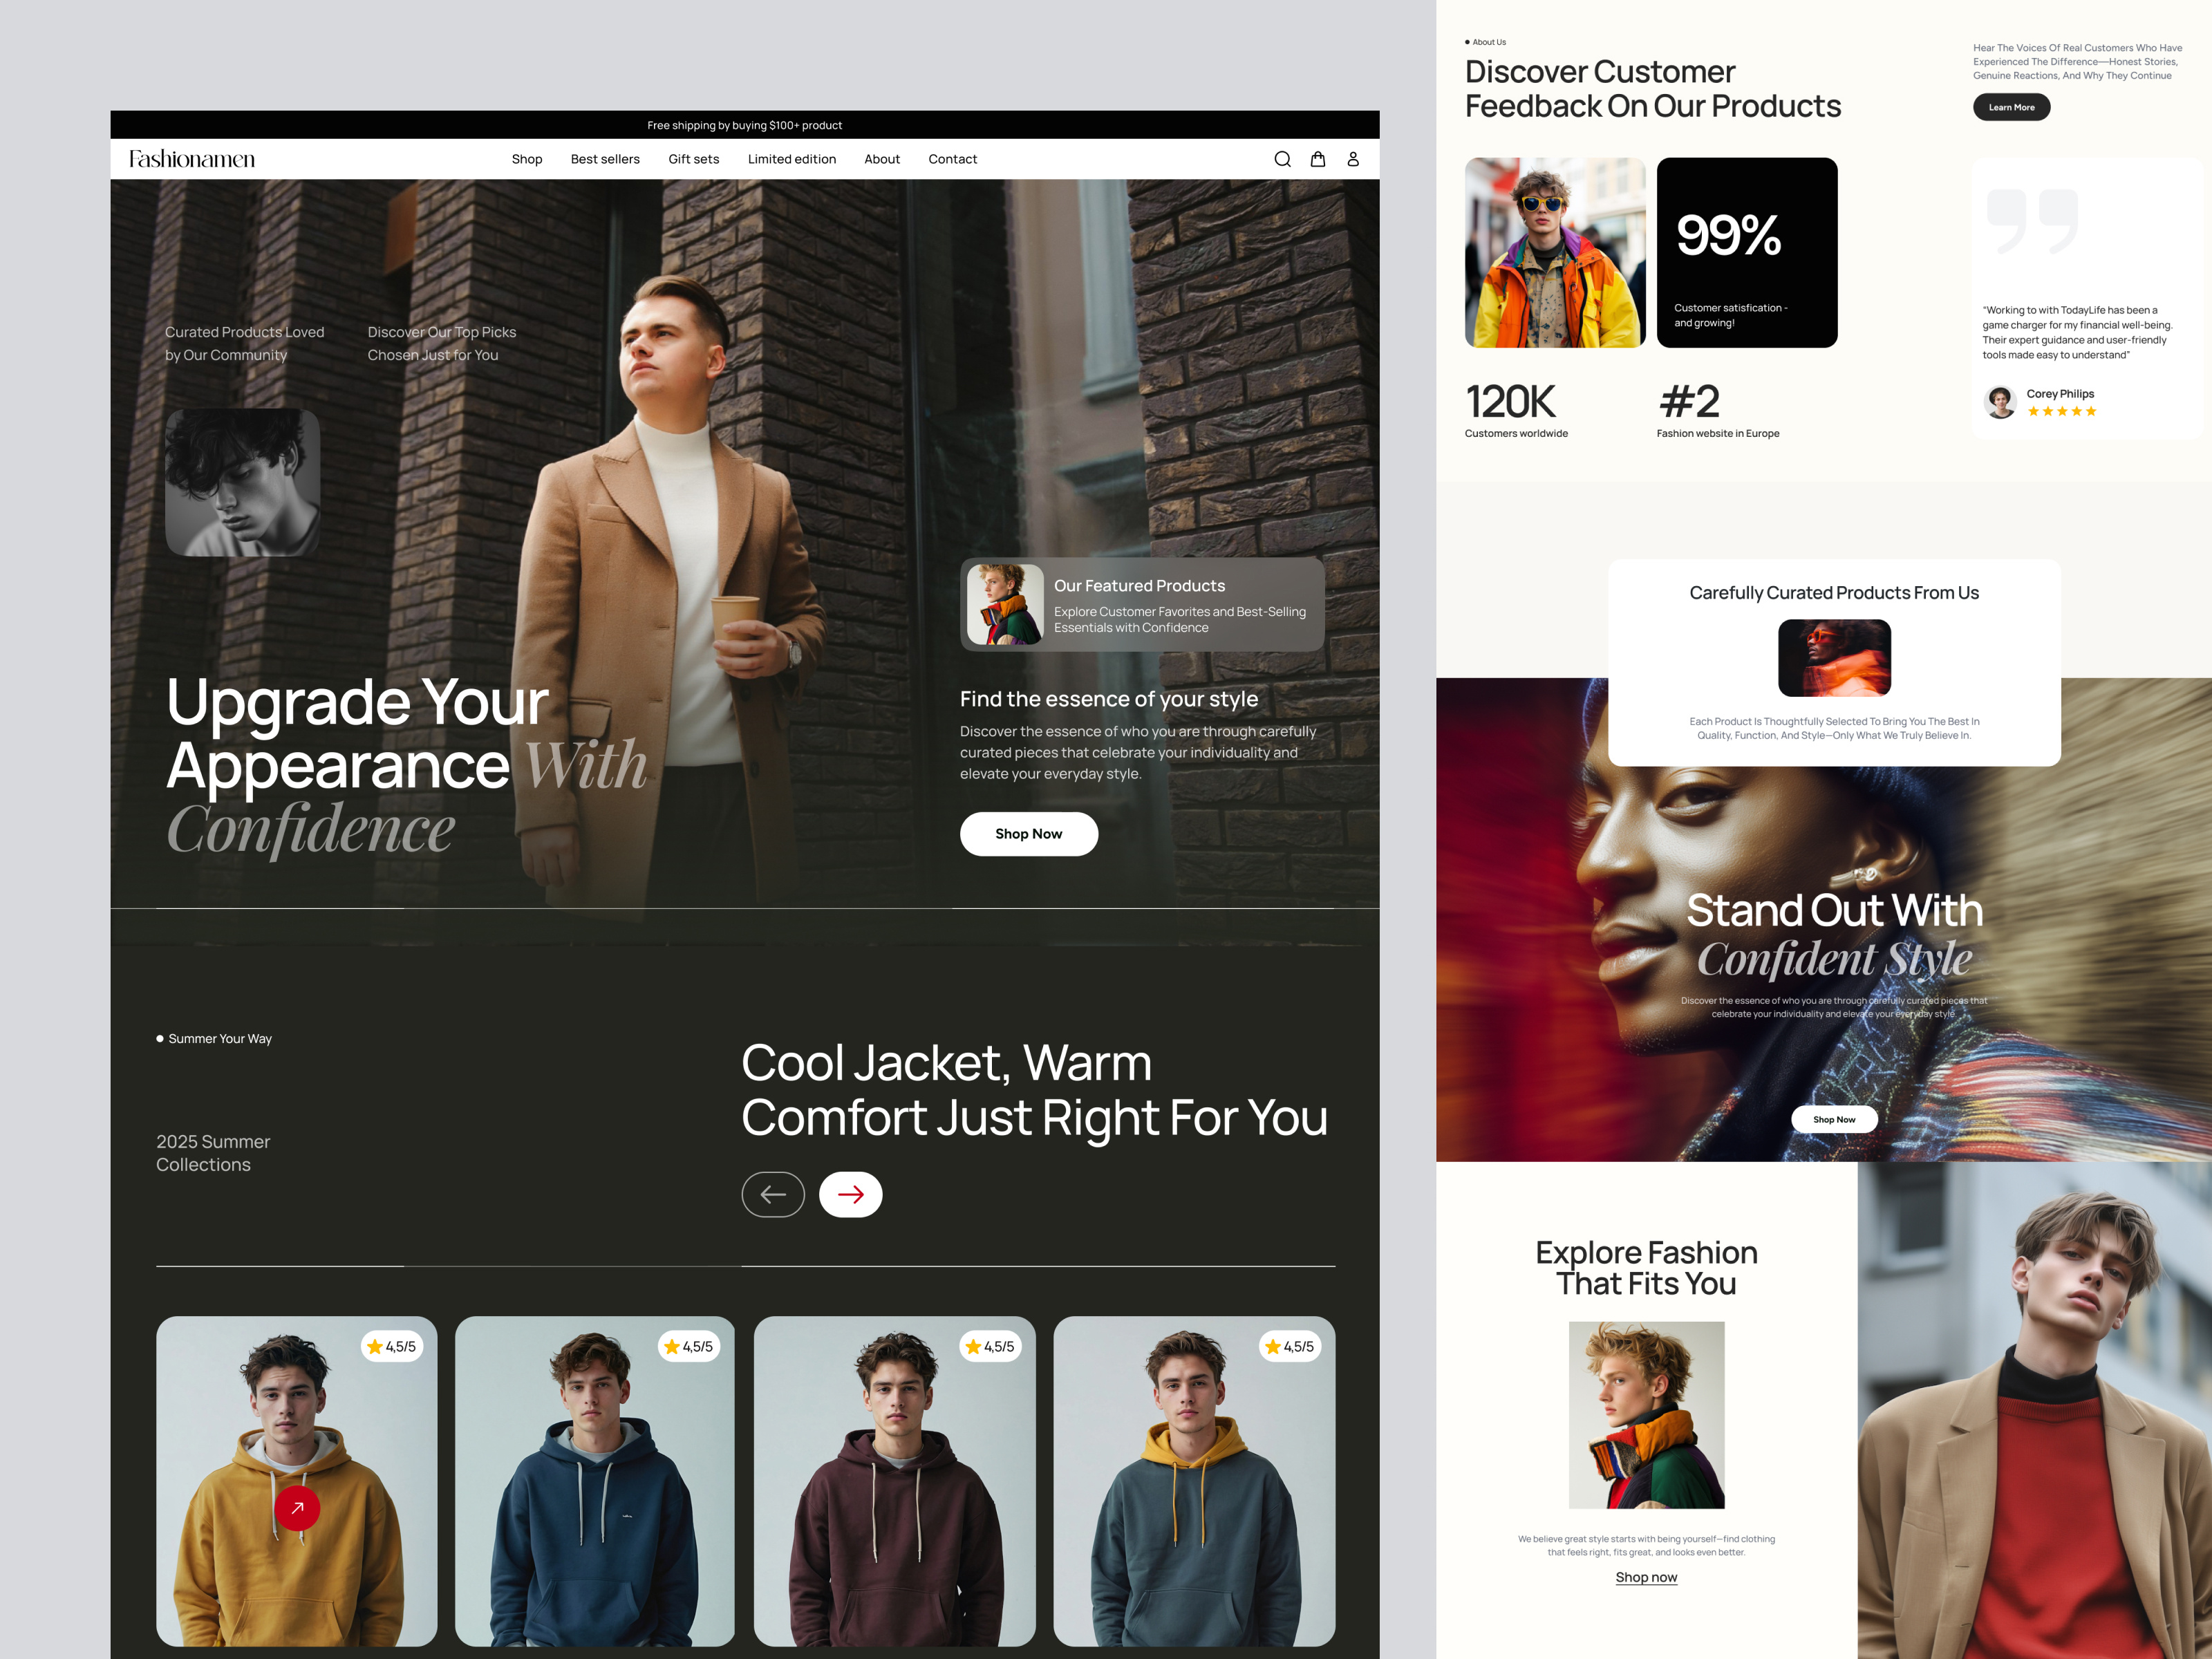Image resolution: width=2212 pixels, height=1659 pixels.
Task: Click Corey Philips profile avatar
Action: click(2000, 401)
